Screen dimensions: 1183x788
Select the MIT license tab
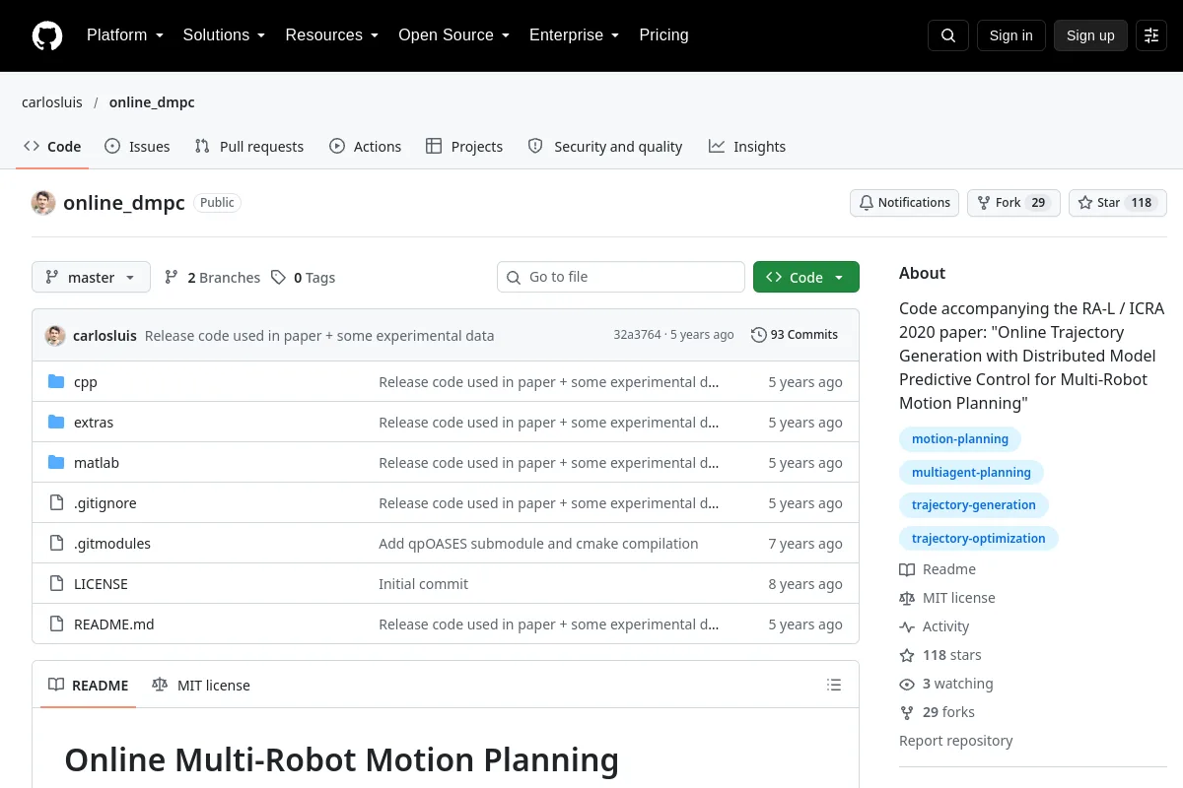(x=201, y=686)
